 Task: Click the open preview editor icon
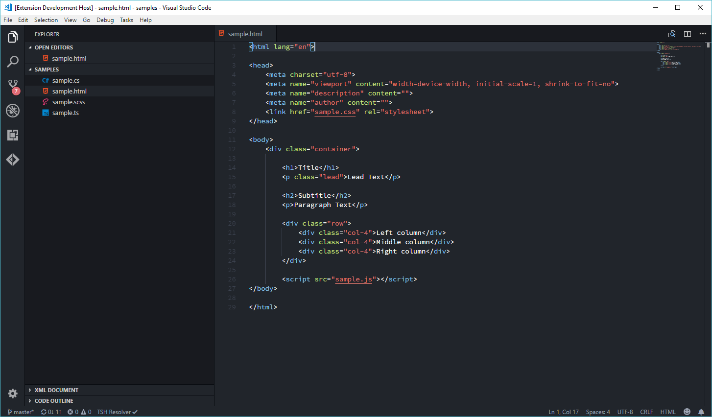[x=672, y=34]
